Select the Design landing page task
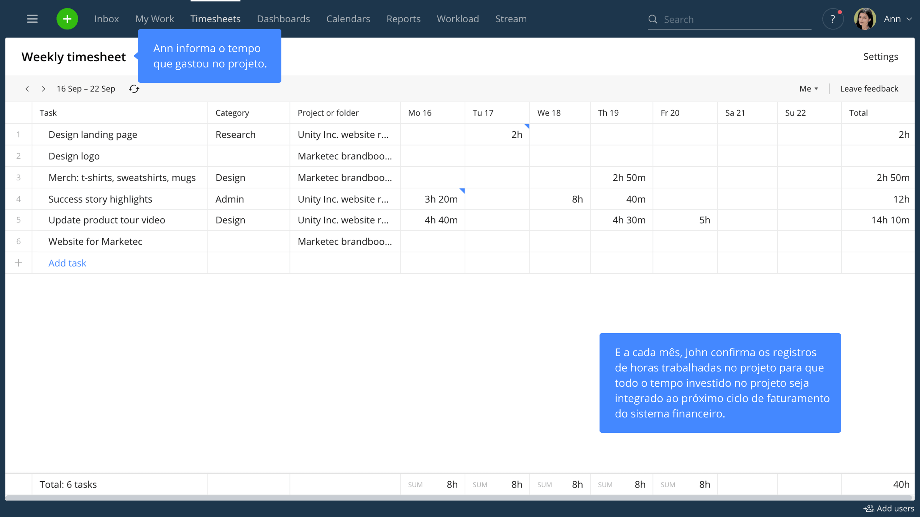The width and height of the screenshot is (920, 517). pos(93,134)
